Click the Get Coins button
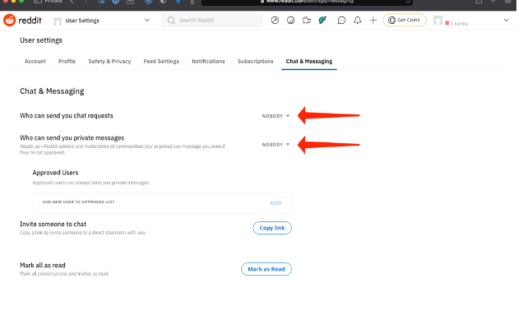This screenshot has height=311, width=517. 404,20
